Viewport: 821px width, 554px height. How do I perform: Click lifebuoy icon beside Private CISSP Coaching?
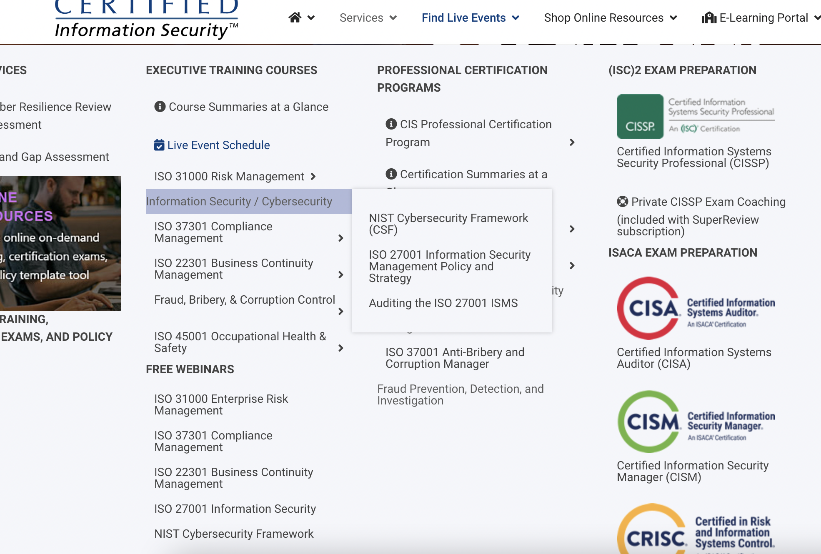click(622, 202)
